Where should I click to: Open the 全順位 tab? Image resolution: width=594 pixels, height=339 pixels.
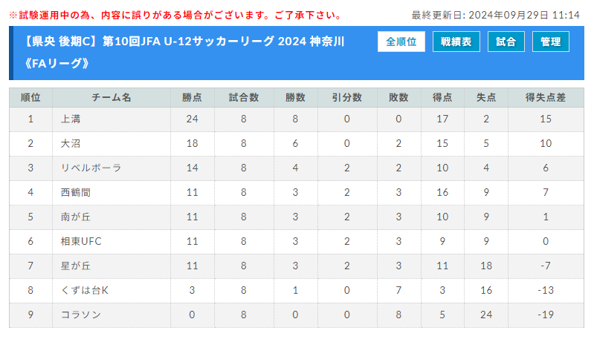(401, 42)
